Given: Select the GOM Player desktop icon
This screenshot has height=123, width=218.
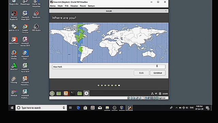Looking at the screenshot, I should 14,41.
